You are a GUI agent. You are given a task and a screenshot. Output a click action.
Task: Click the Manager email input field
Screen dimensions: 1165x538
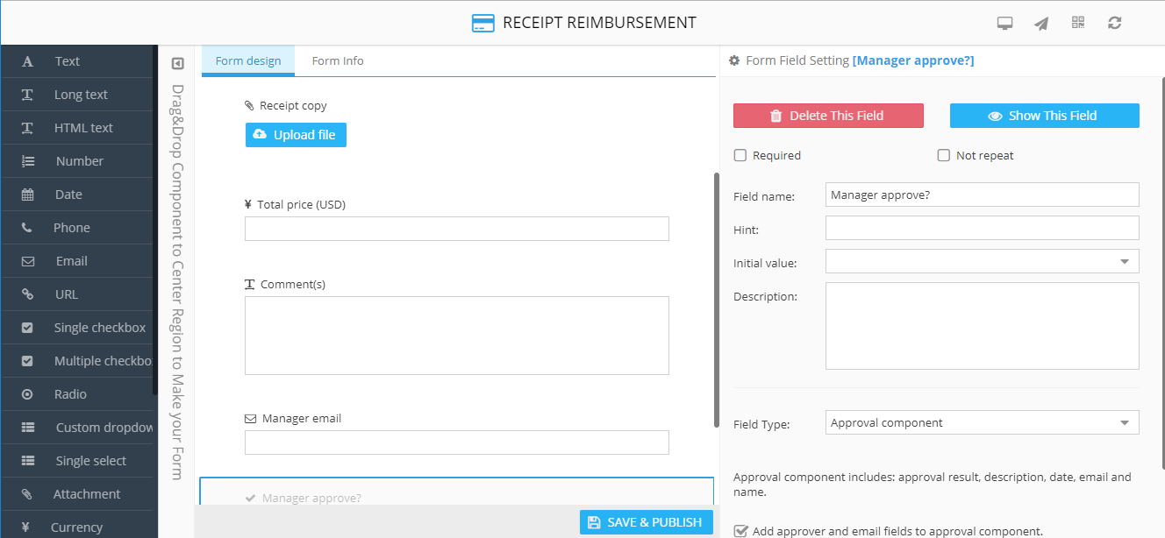[x=457, y=442]
